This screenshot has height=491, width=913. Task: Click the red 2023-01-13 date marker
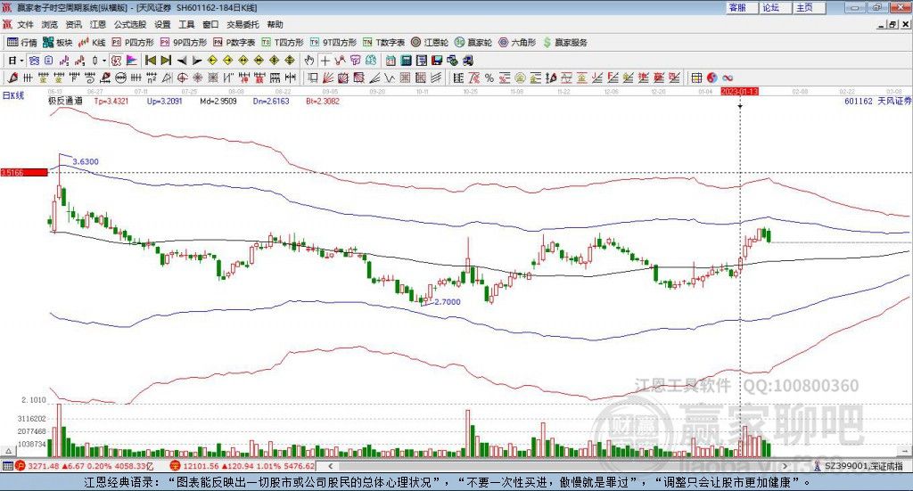[739, 91]
